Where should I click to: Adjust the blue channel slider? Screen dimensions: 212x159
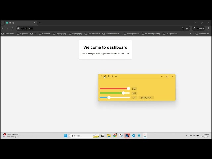(115, 97)
